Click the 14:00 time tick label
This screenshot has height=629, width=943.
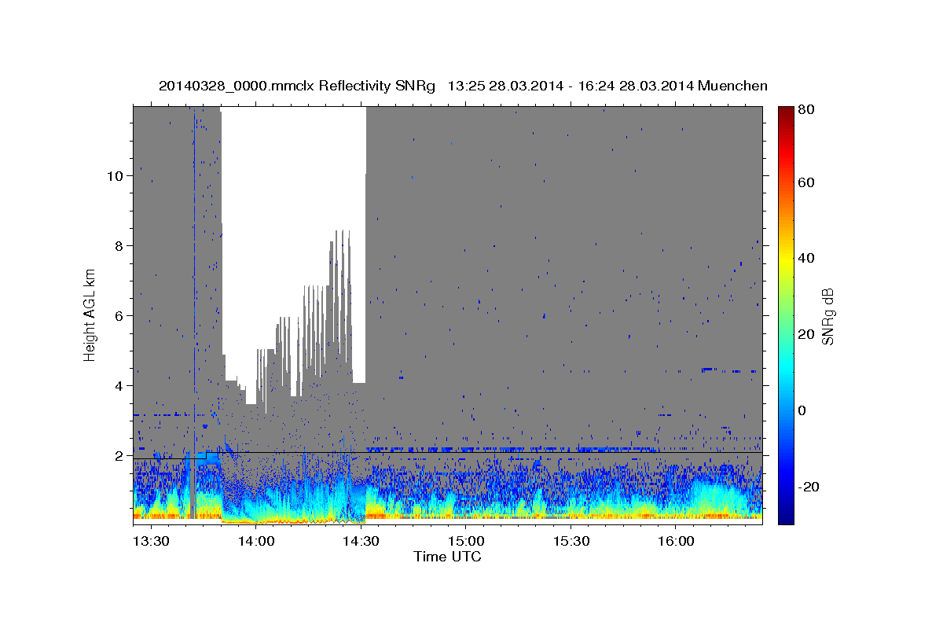255,541
